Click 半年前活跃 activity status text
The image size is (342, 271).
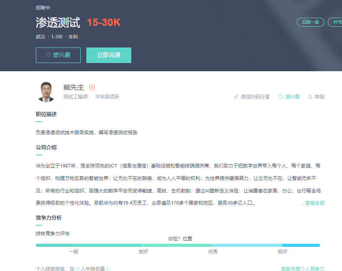pyautogui.click(x=107, y=97)
